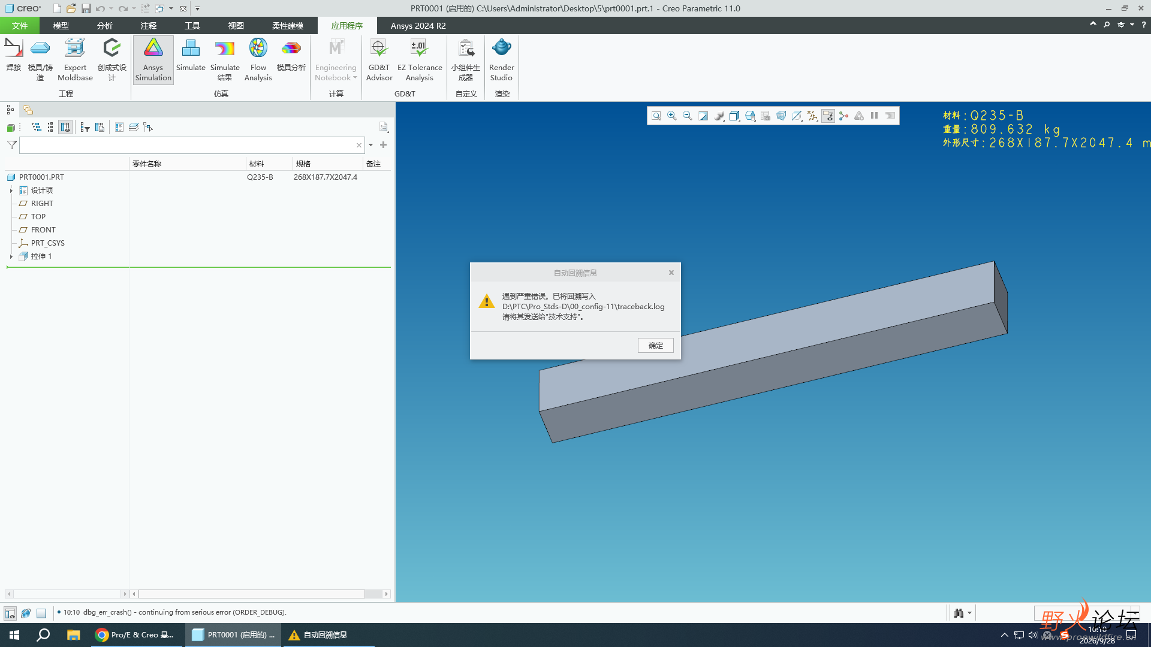The image size is (1151, 647).
Task: Open 模具/铸造 mold casting application
Action: [40, 59]
